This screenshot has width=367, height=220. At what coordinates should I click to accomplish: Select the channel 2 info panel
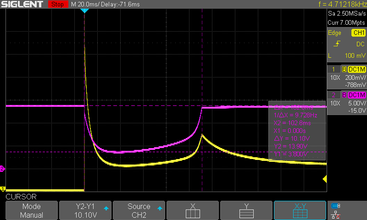[x=346, y=102]
